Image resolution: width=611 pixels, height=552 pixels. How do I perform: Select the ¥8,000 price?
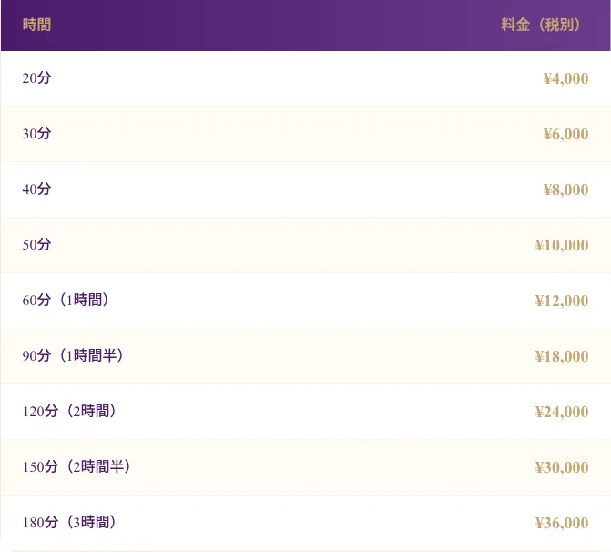click(x=565, y=189)
